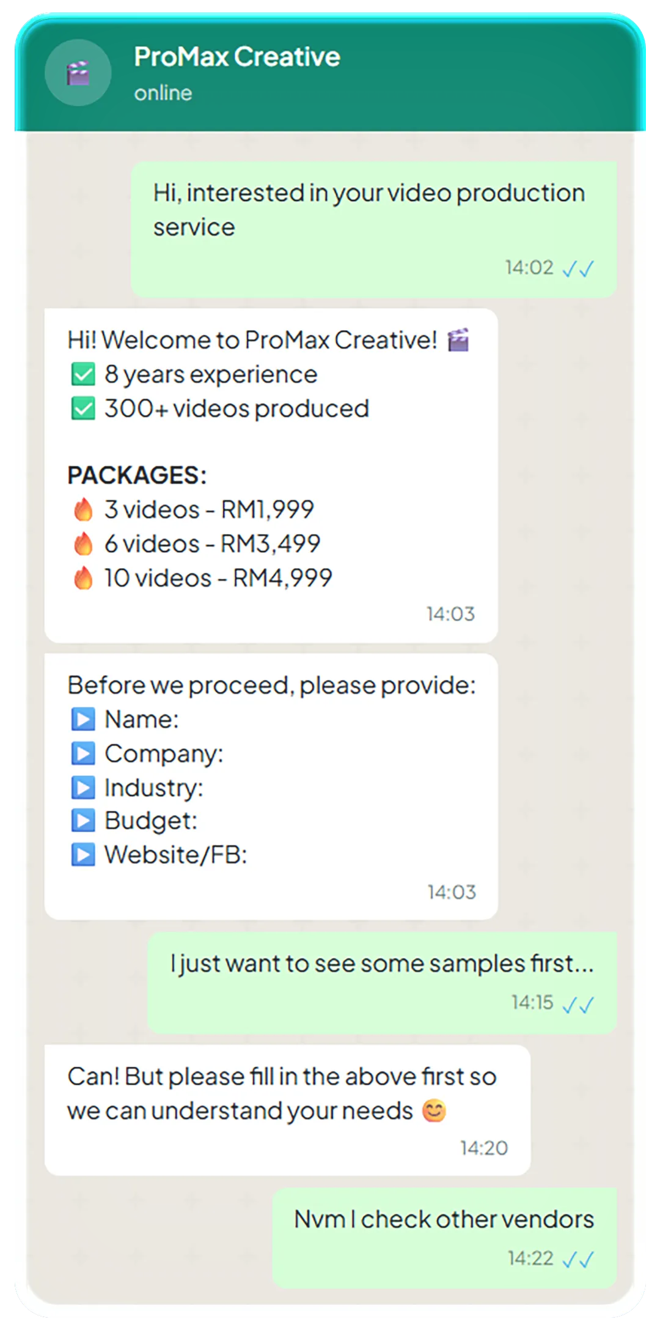Open ProMax Creative profile avatar
Screen dimensions: 660x1330
tap(78, 73)
